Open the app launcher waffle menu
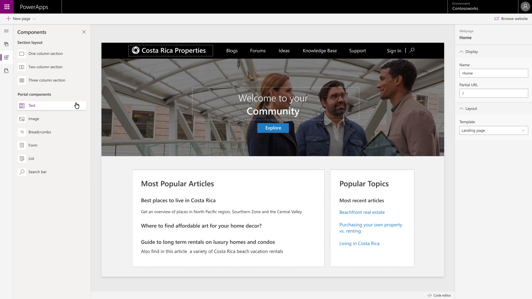This screenshot has height=299, width=532. (x=6, y=6)
